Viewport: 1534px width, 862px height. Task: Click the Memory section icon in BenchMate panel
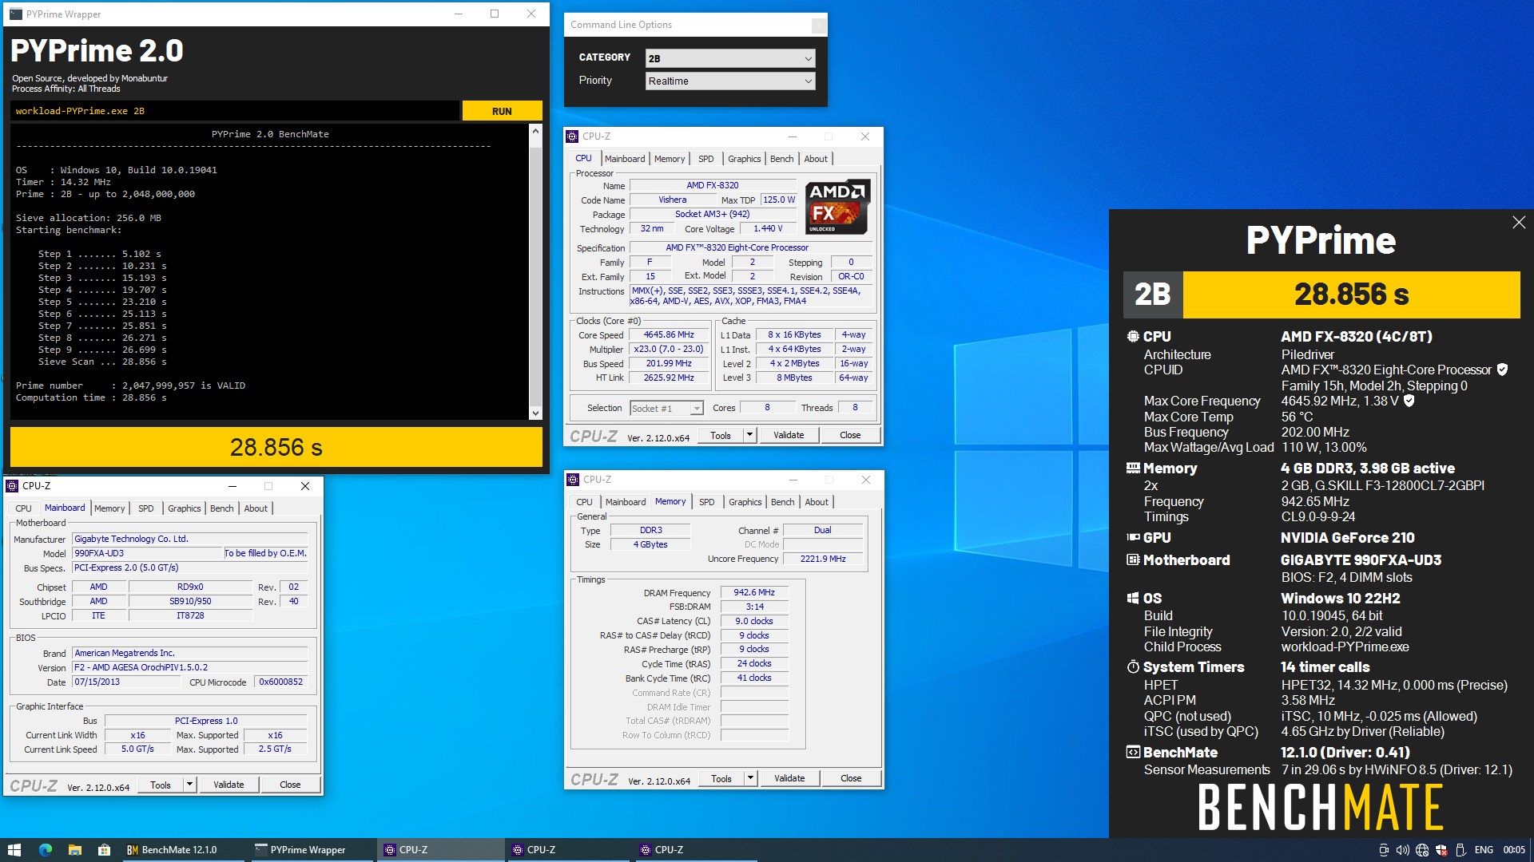point(1133,469)
